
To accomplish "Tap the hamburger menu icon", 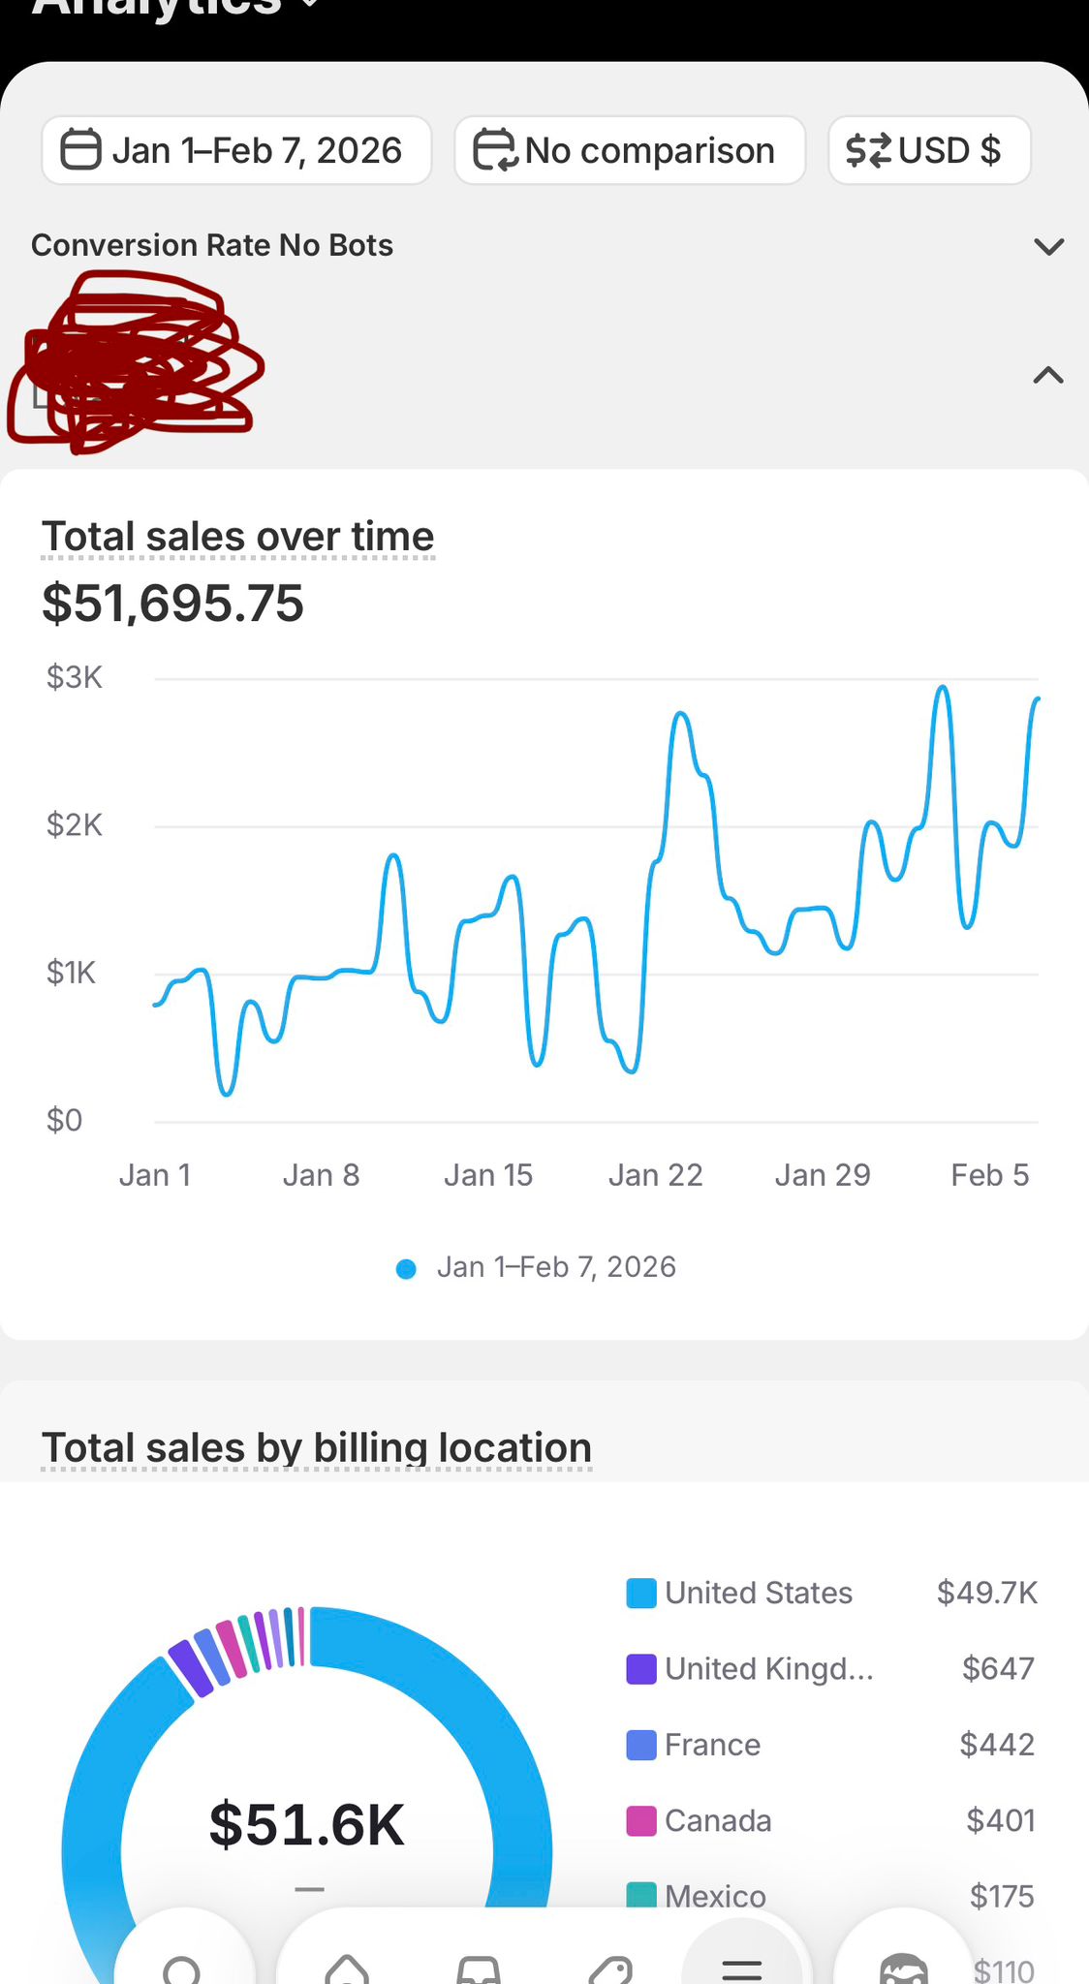I will [x=742, y=1967].
